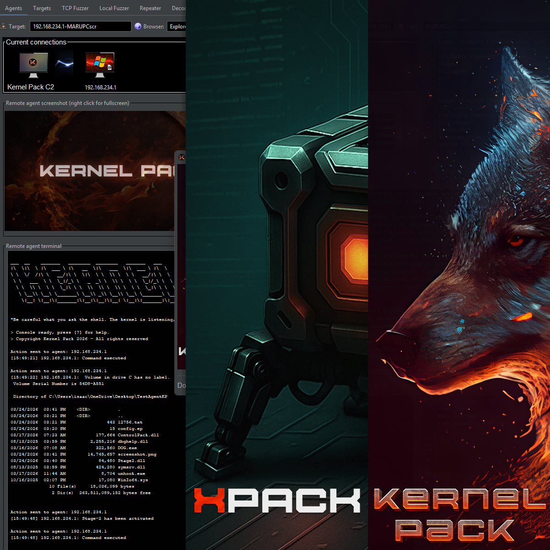Click the spy agent icon beside Target
The width and height of the screenshot is (550, 550).
[x=4, y=26]
